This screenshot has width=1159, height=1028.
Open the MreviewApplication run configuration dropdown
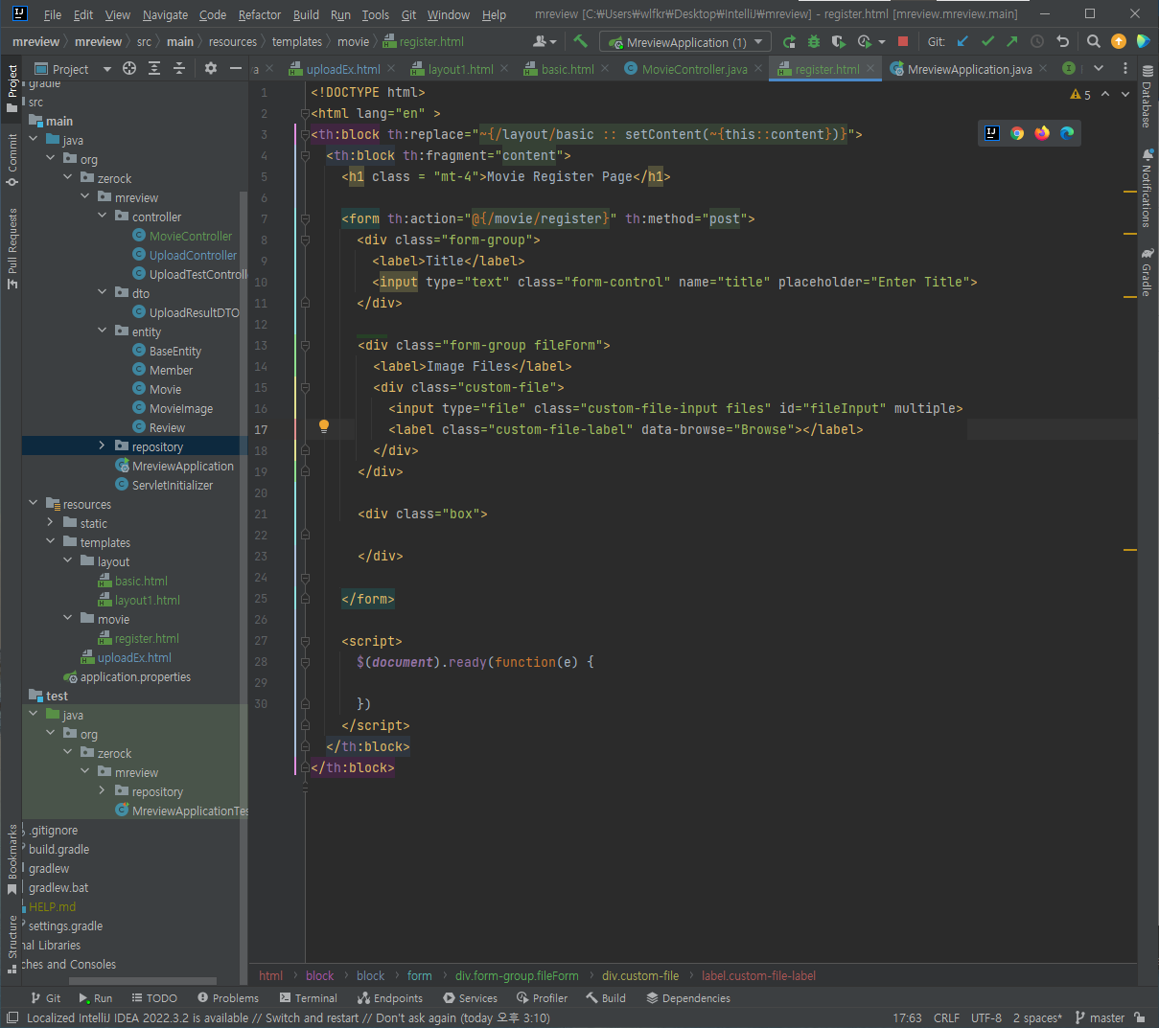tap(685, 42)
